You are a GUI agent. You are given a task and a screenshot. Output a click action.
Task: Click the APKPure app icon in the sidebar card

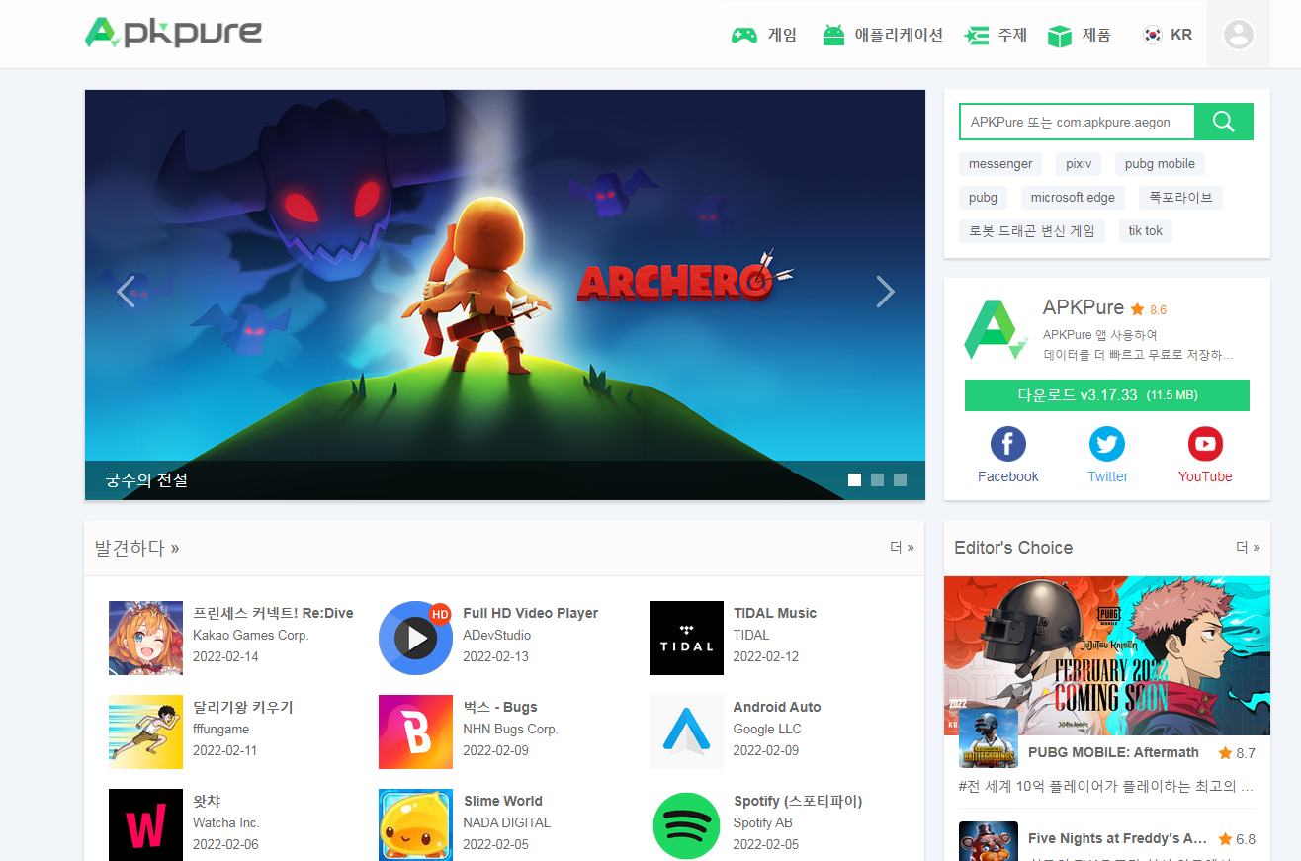996,330
